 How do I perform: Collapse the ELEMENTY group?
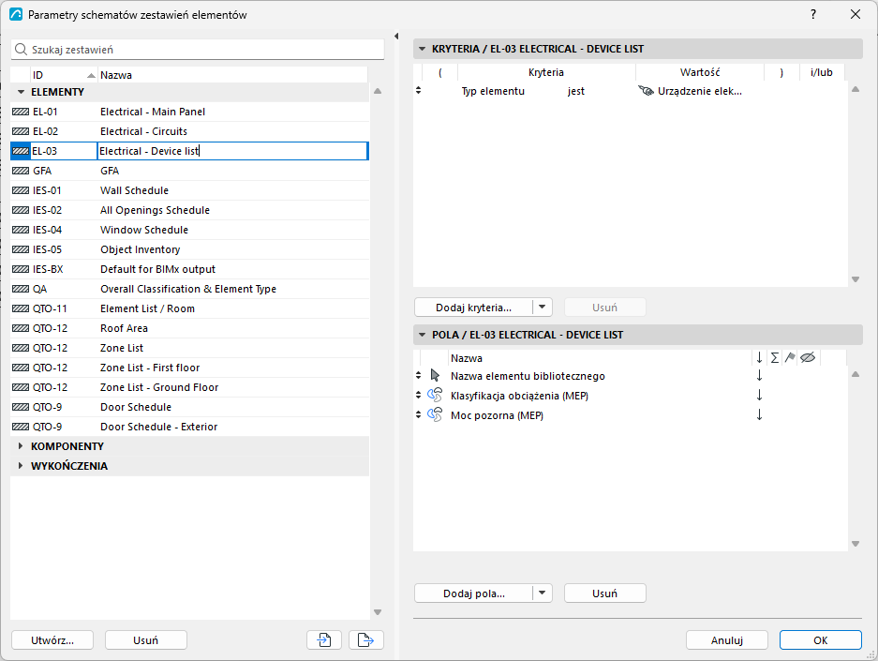pyautogui.click(x=22, y=92)
